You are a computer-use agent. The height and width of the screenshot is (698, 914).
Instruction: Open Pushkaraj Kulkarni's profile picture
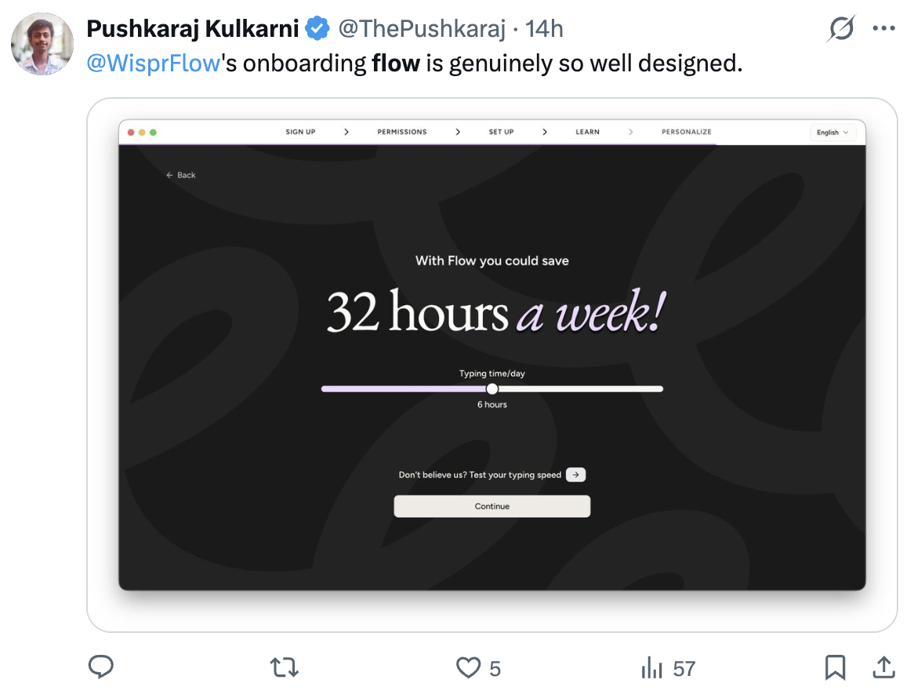[42, 44]
